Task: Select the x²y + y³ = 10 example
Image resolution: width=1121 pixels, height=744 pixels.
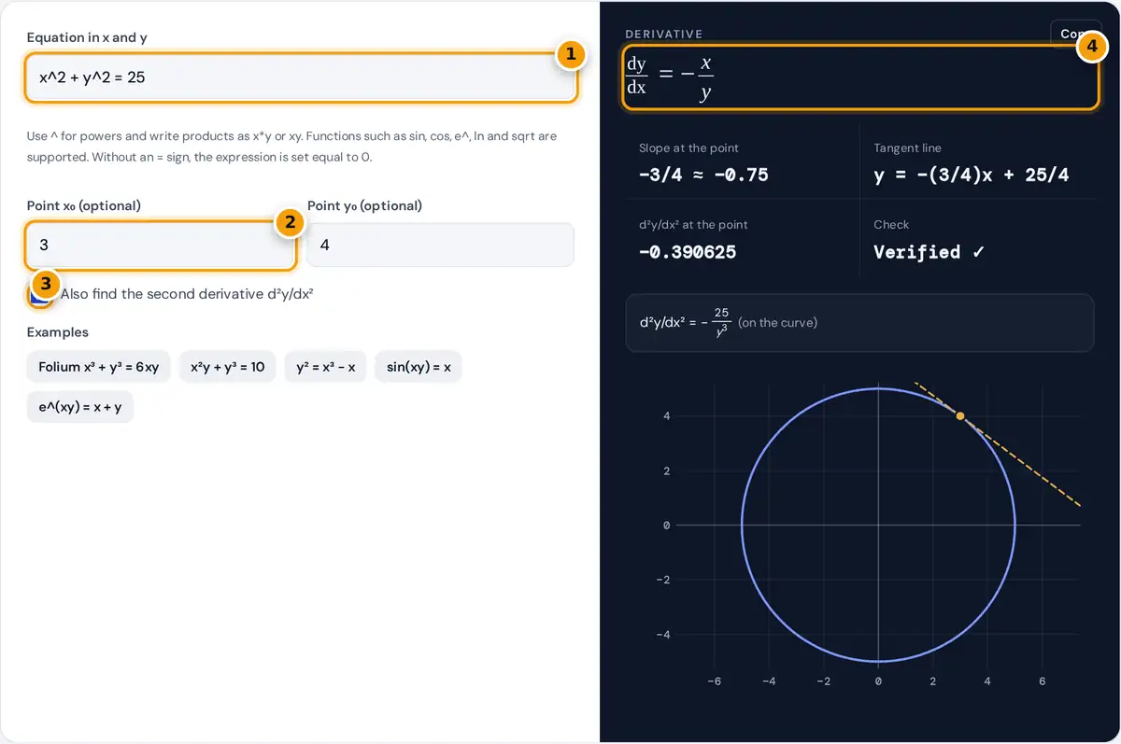Action: (x=228, y=367)
